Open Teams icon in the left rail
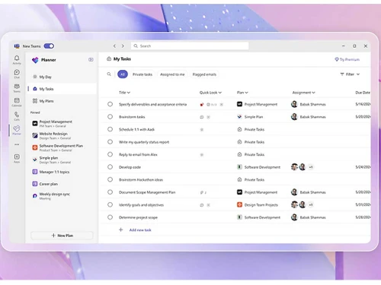This screenshot has width=381, height=285. pyautogui.click(x=17, y=88)
